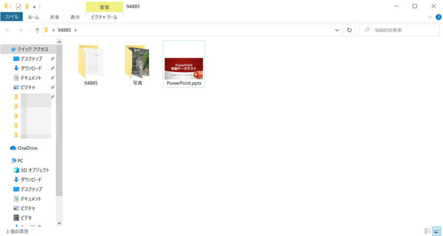Click the navigation pane scrollbar down arrow

tap(59, 222)
